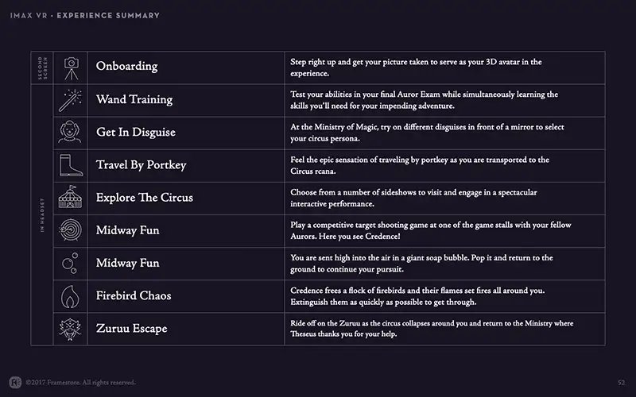636x397 pixels.
Task: Click the camera tripod Onboarding icon
Action: click(x=72, y=68)
